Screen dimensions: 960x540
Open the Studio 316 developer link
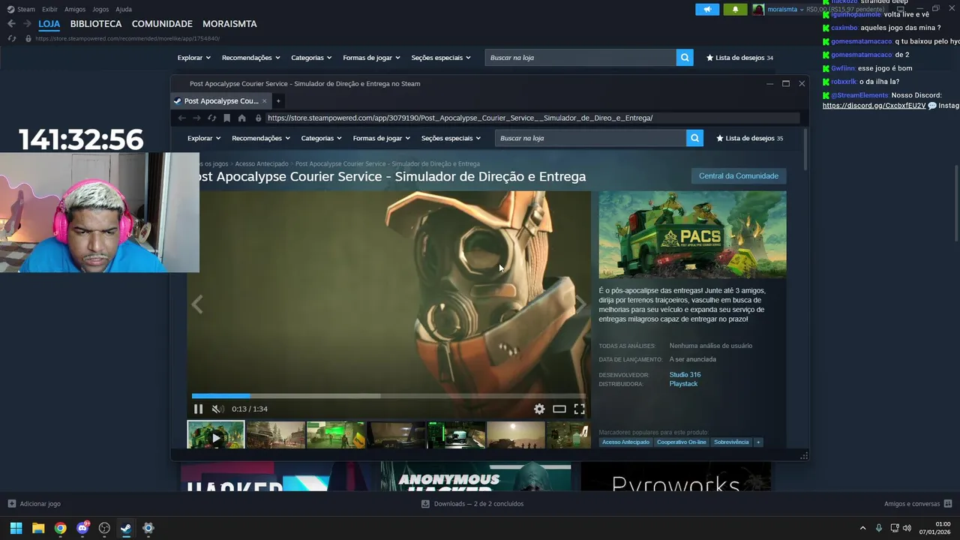click(x=685, y=375)
